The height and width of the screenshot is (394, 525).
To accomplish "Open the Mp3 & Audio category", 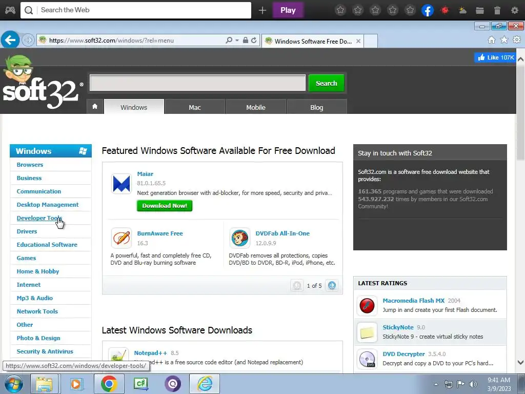I will coord(35,298).
